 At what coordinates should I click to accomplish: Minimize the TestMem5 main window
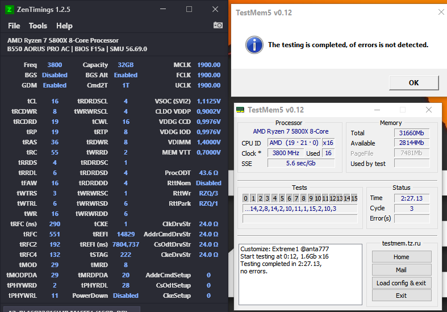pyautogui.click(x=377, y=110)
